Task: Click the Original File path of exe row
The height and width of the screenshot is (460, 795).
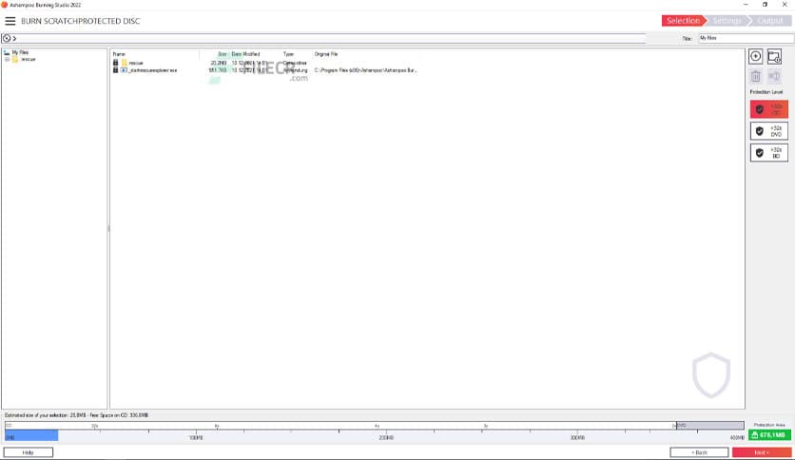Action: click(365, 70)
